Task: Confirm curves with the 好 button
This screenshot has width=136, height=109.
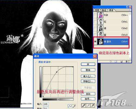Action: tap(88, 64)
